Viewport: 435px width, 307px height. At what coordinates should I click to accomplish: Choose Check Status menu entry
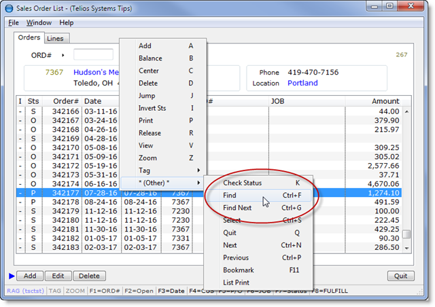click(x=242, y=183)
